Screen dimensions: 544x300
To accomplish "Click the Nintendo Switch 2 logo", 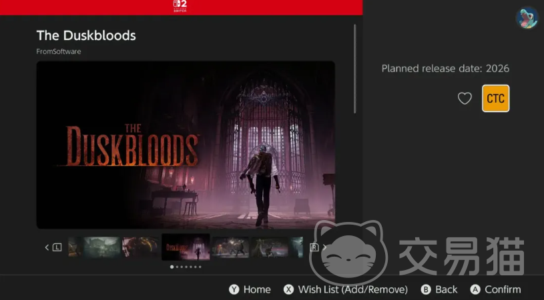I will [x=180, y=6].
